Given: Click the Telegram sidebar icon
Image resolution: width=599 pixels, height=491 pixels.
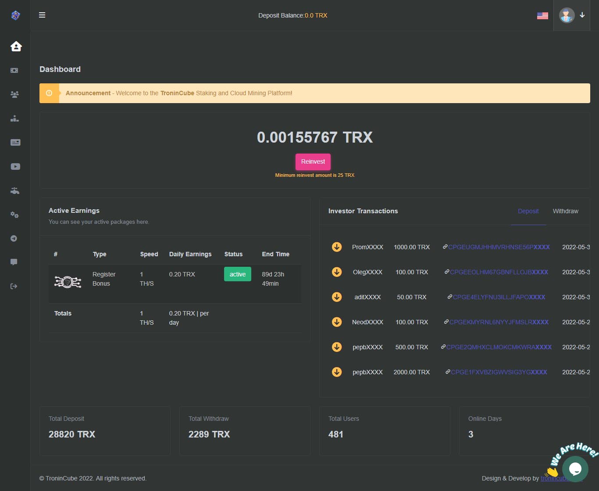Looking at the screenshot, I should pyautogui.click(x=14, y=238).
